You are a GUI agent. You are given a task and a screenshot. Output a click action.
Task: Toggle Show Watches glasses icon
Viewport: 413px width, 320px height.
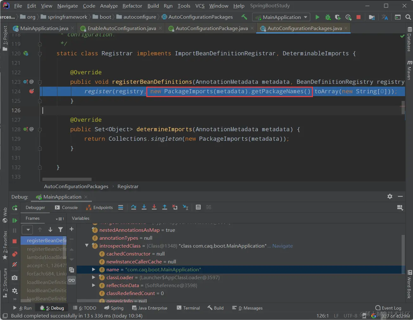pyautogui.click(x=72, y=280)
